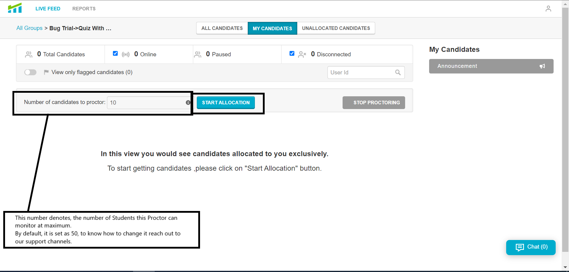Click the info icon beside candidate number
The height and width of the screenshot is (272, 569).
point(188,103)
